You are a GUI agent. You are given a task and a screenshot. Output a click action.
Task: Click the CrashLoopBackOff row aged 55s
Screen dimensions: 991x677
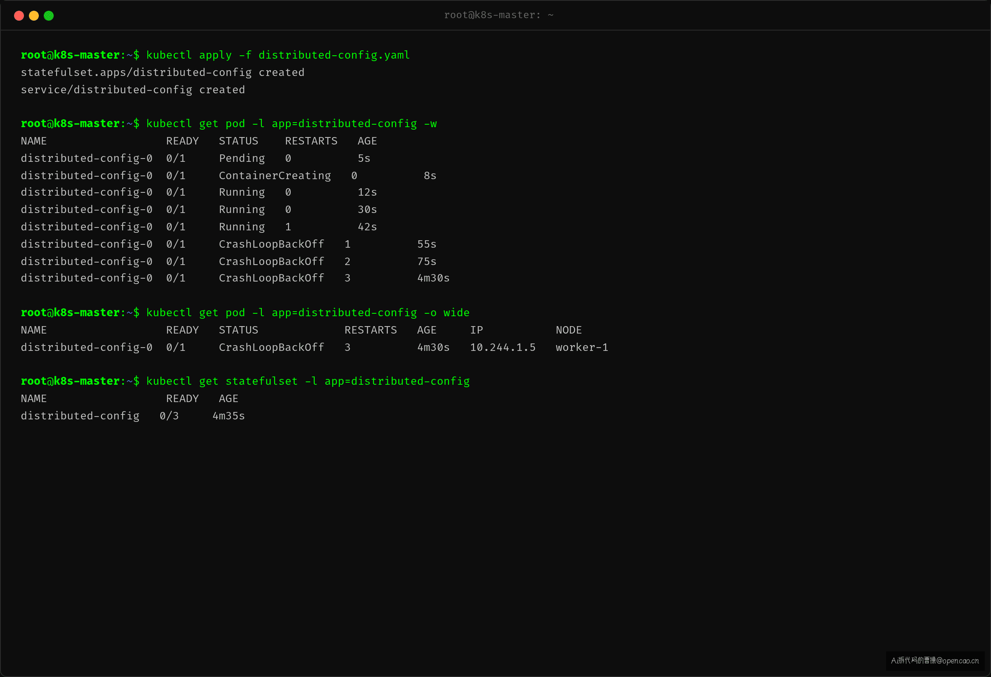(229, 244)
